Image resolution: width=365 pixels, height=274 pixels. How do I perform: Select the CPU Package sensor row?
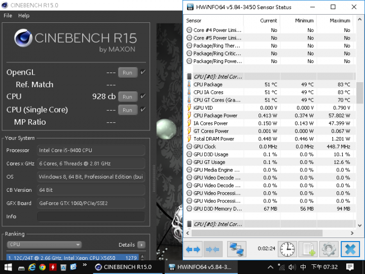(x=270, y=84)
